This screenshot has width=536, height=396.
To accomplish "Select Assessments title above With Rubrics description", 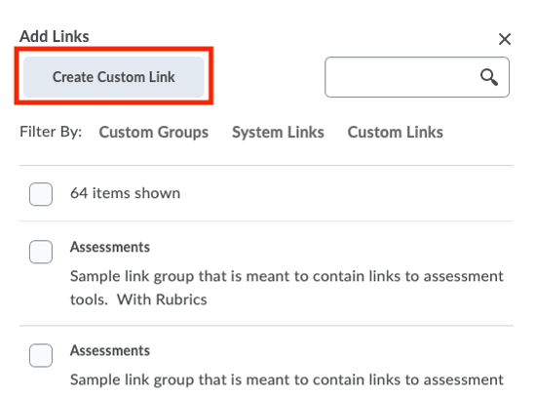I will [110, 247].
